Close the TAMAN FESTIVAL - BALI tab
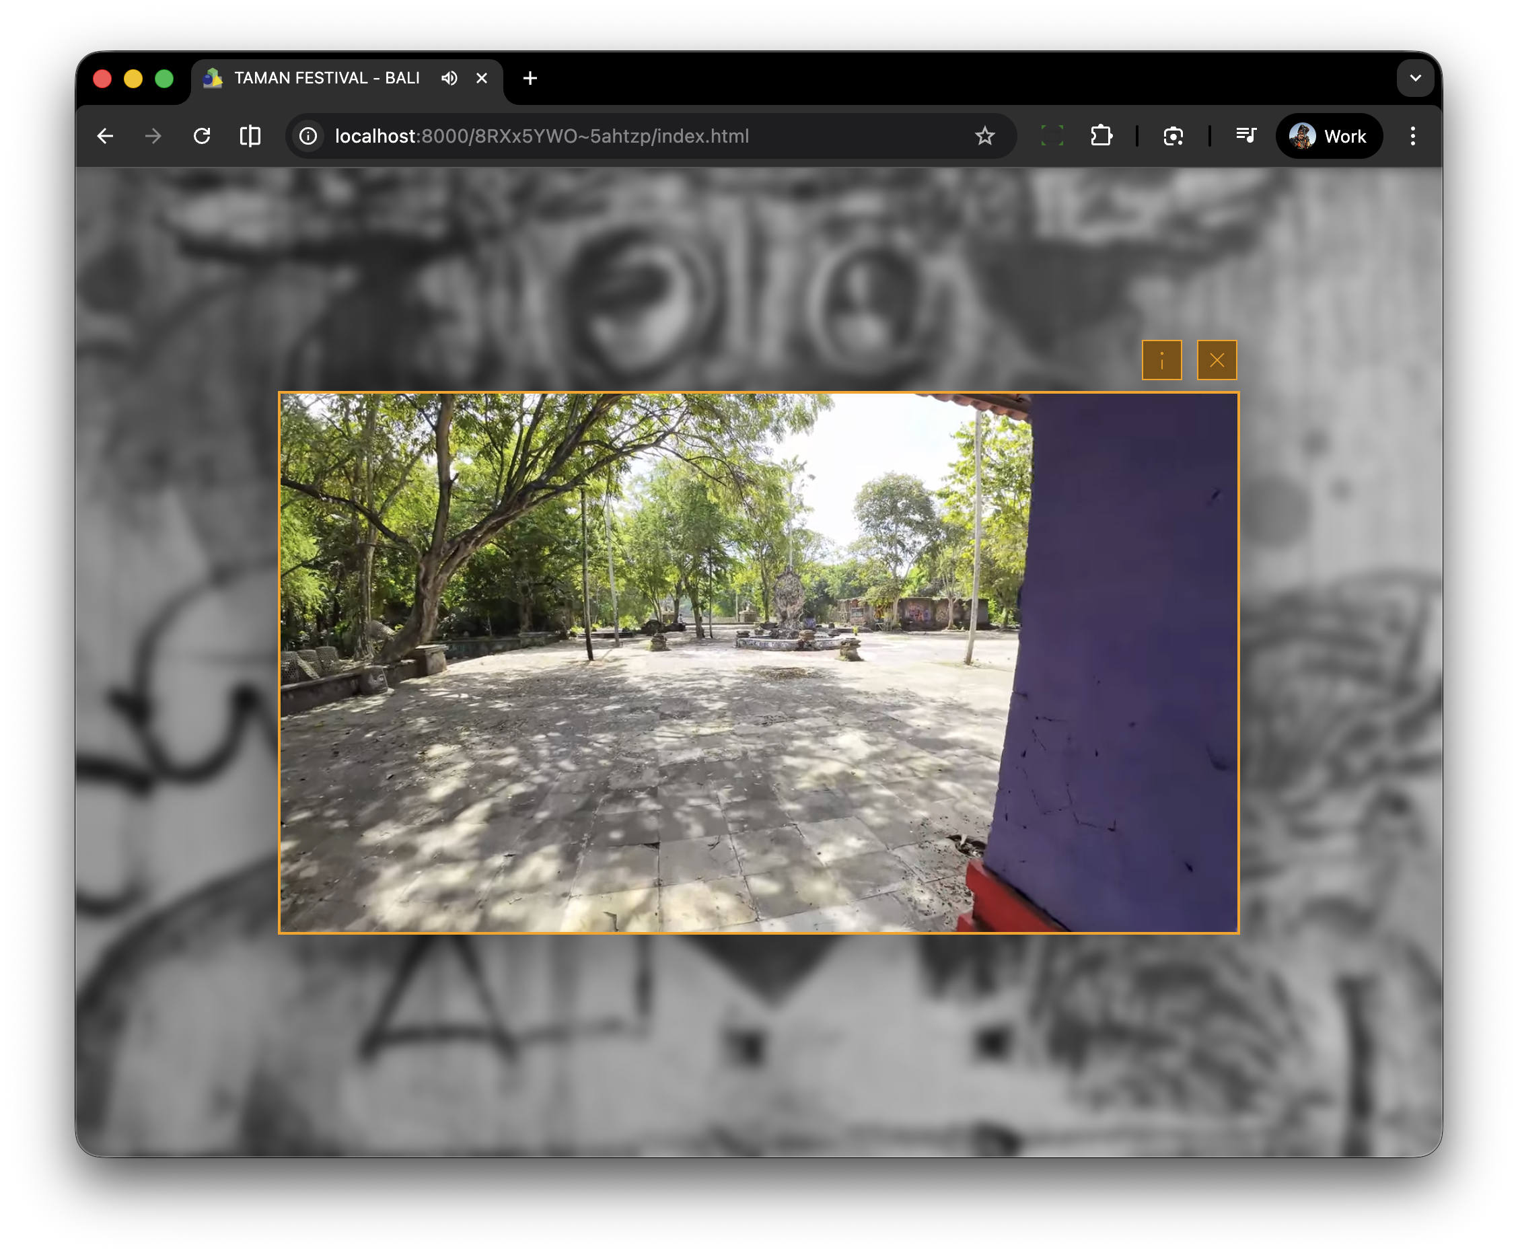This screenshot has height=1257, width=1518. point(482,78)
